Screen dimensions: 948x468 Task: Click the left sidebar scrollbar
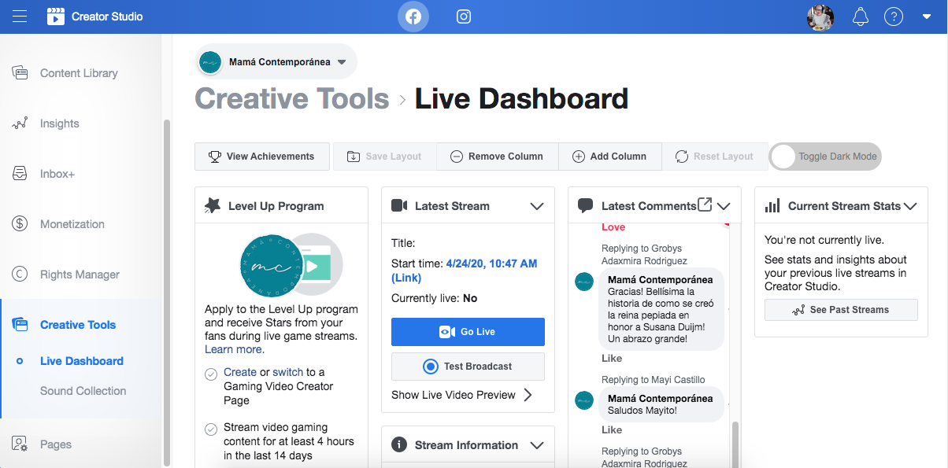tap(166, 291)
